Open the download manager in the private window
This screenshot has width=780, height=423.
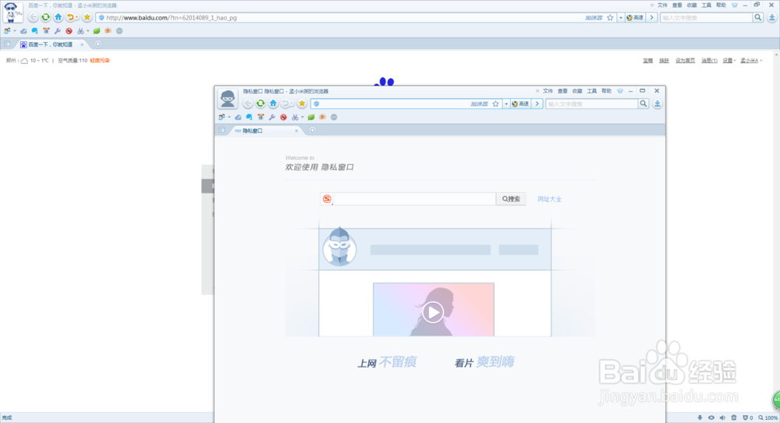(x=657, y=104)
